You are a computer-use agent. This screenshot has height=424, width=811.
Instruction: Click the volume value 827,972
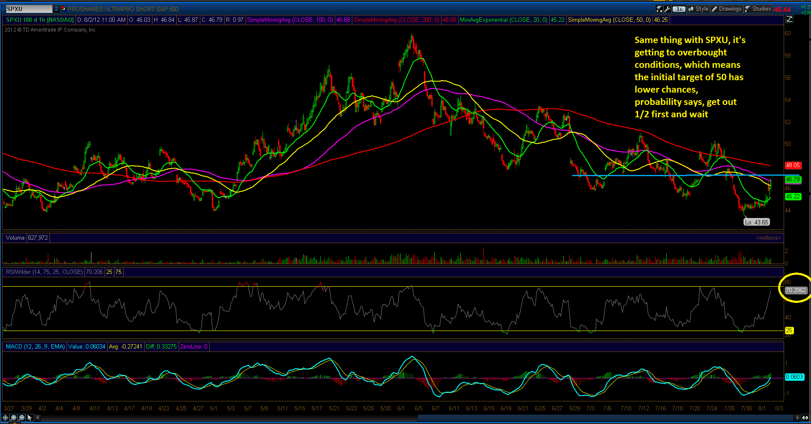[38, 238]
